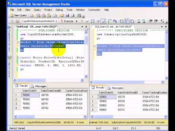The height and width of the screenshot is (131, 175).
Task: Open active files dropdown in Unit8.sql pane
Action: [82, 27]
